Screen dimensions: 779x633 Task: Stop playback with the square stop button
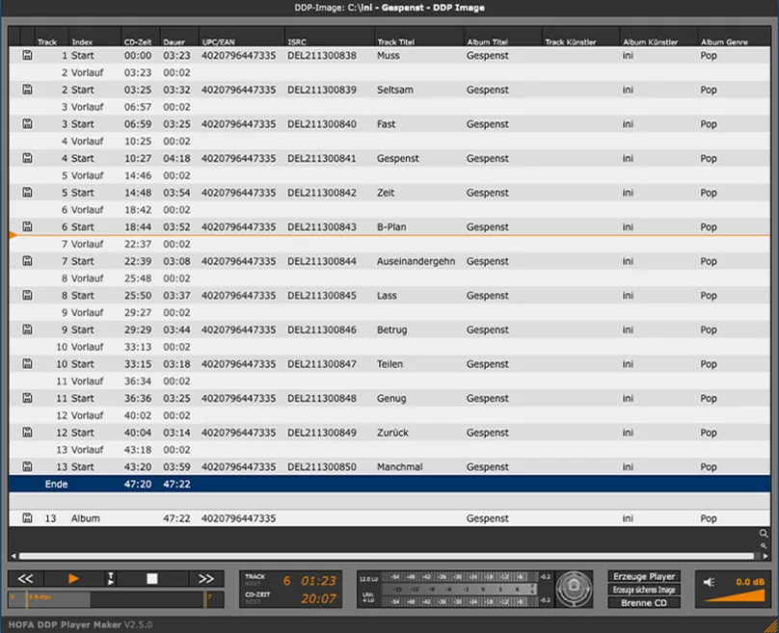coord(152,579)
